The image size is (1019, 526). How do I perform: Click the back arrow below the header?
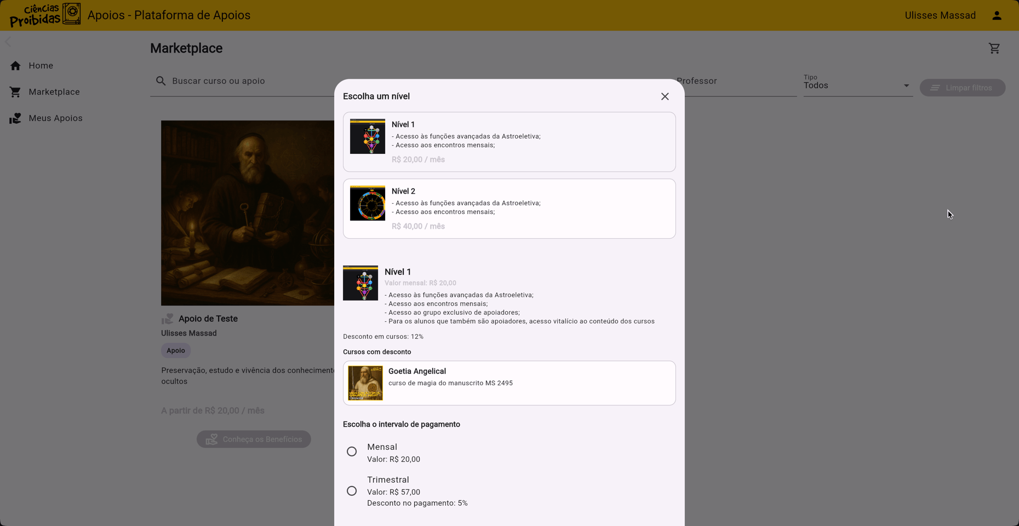8,41
